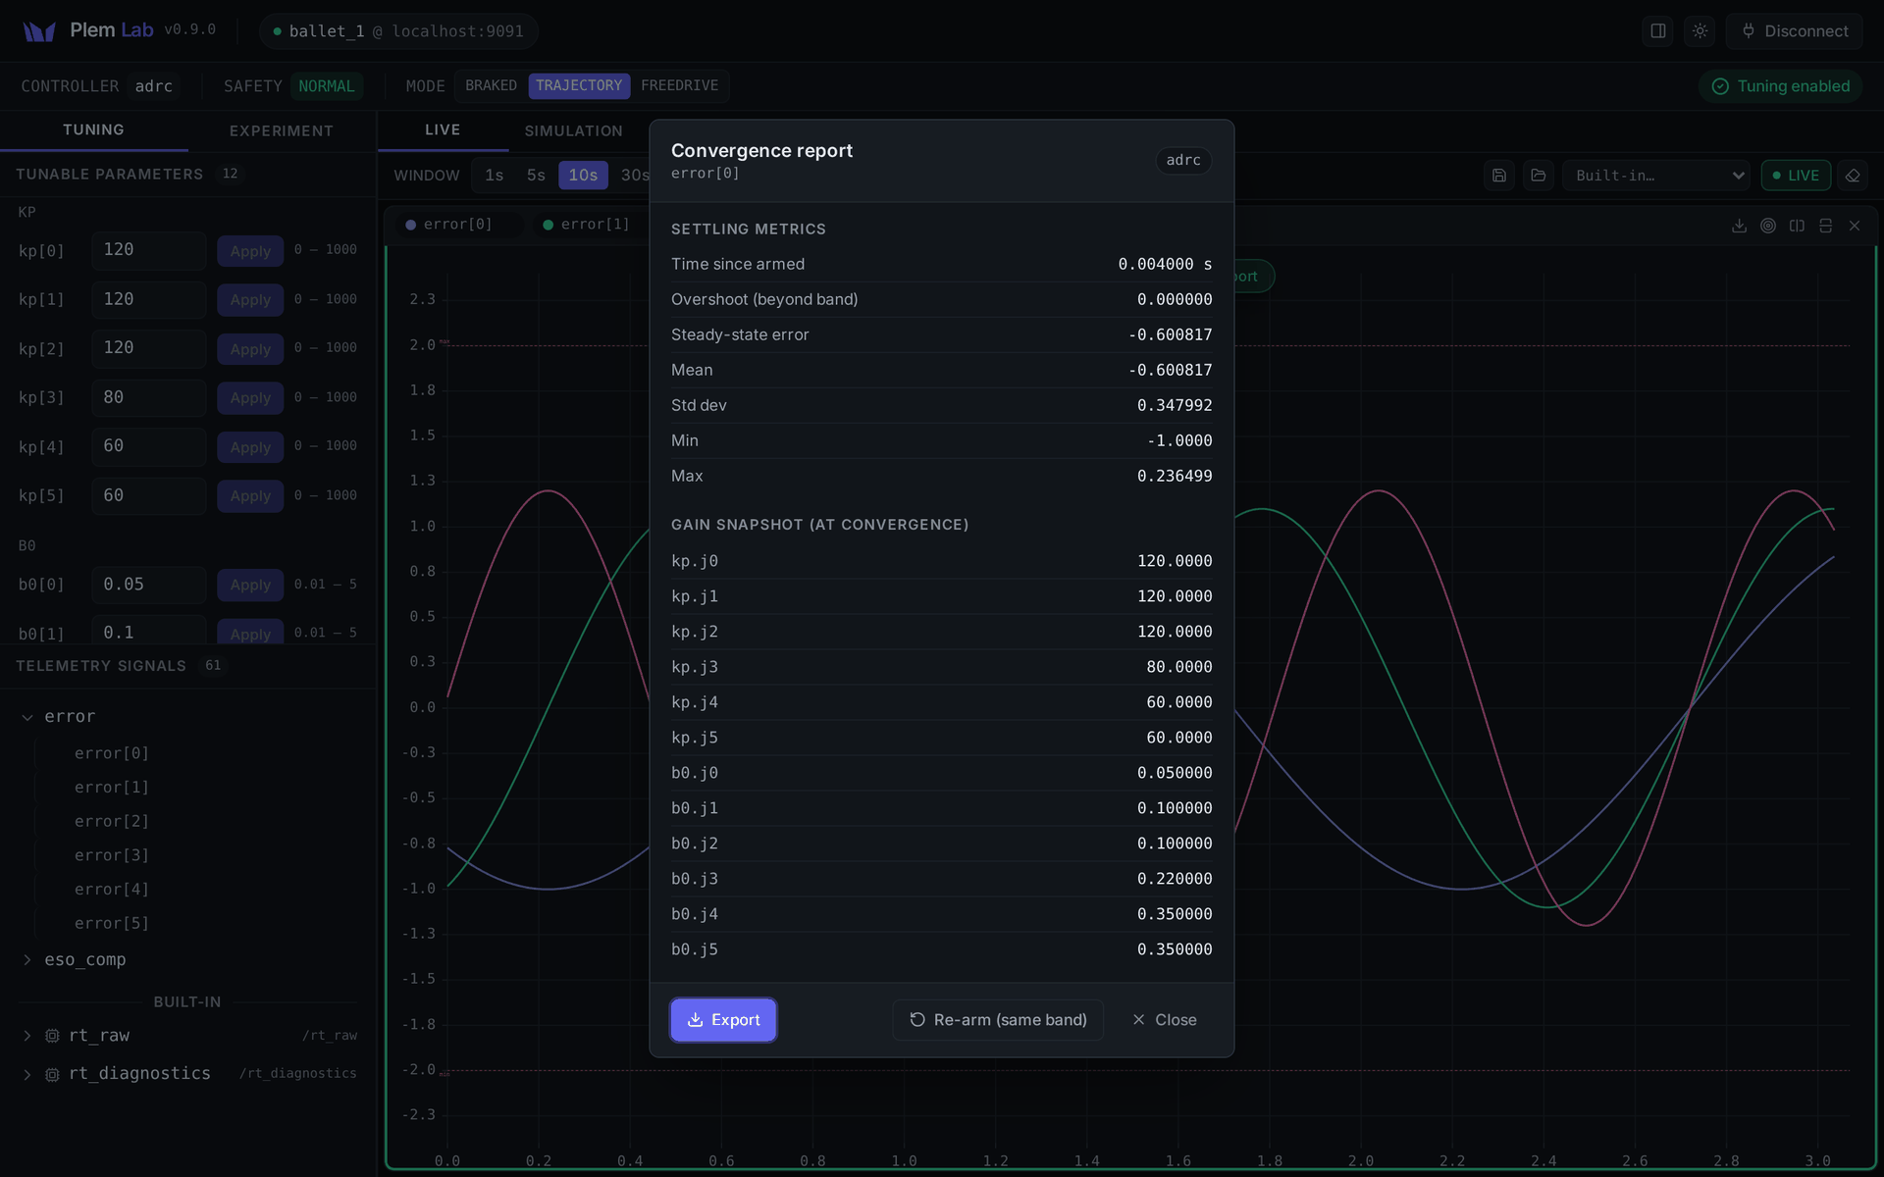Select error[5] in telemetry signals

tap(112, 923)
